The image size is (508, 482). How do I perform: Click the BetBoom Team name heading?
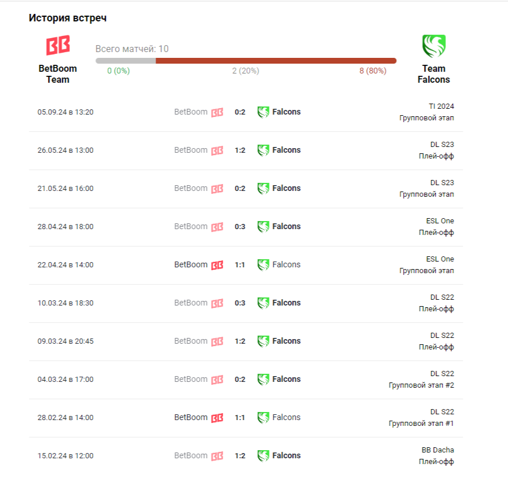pos(58,74)
